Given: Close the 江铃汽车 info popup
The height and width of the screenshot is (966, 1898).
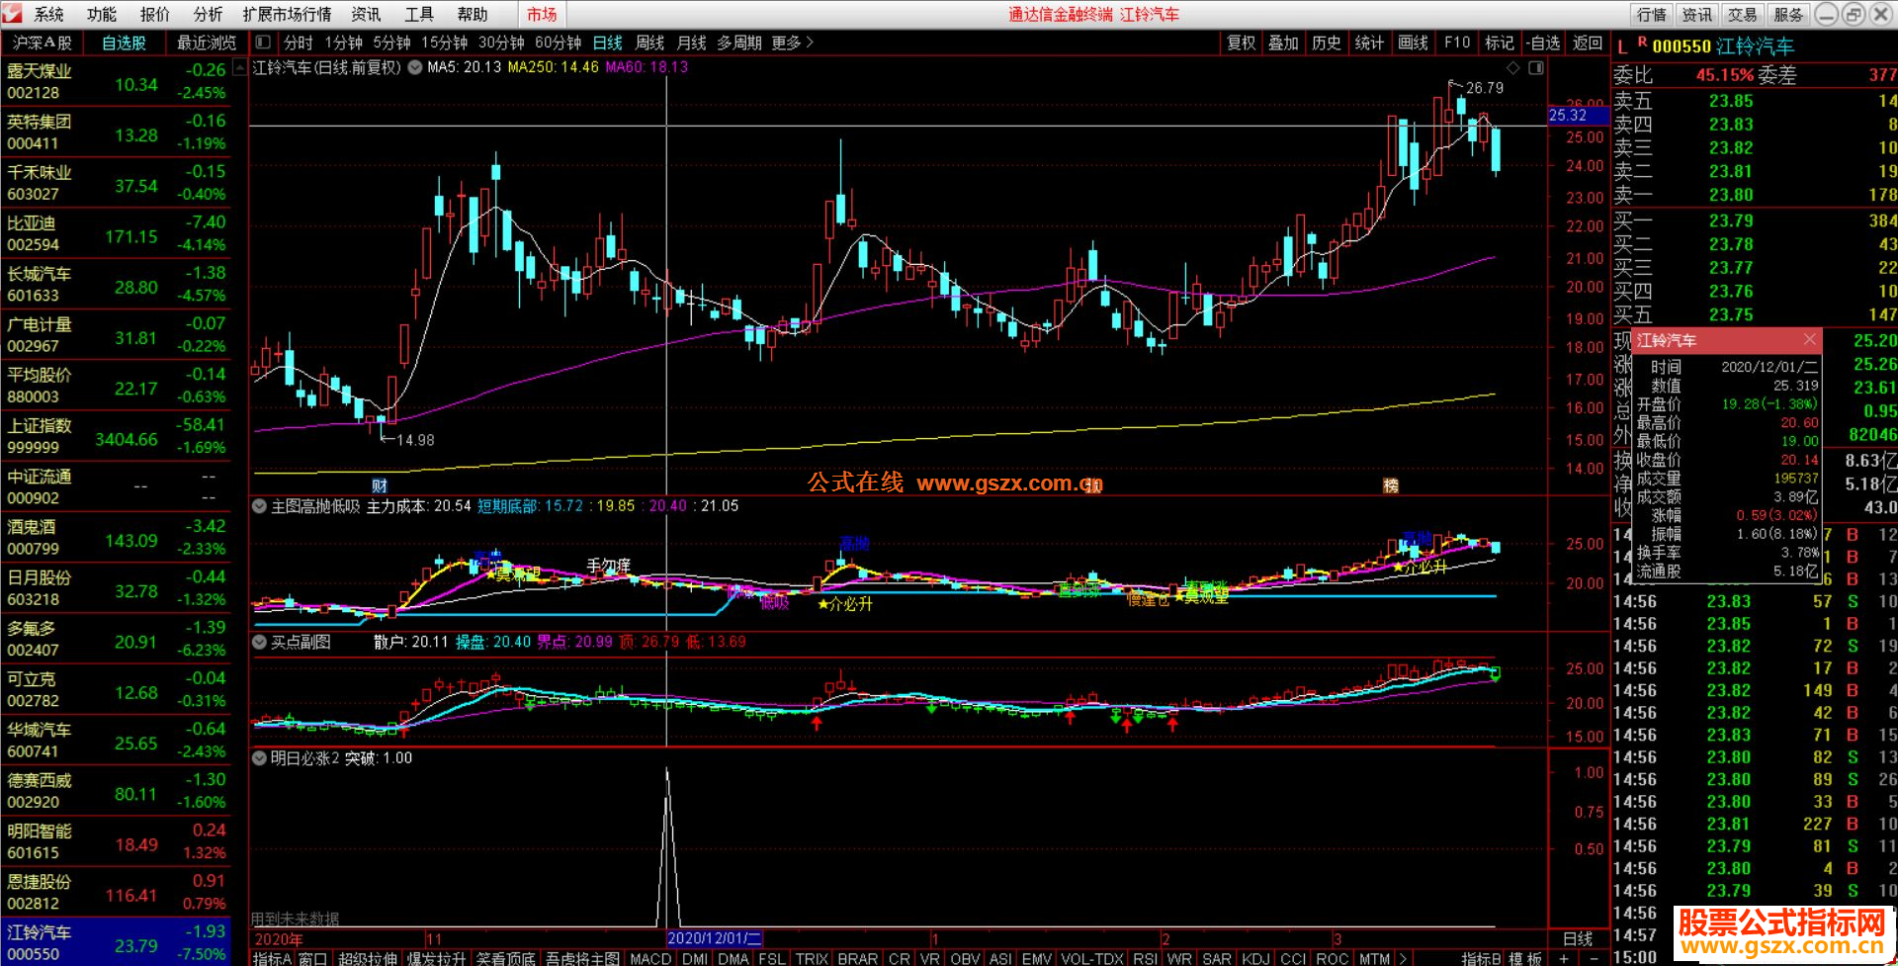Looking at the screenshot, I should (1809, 339).
